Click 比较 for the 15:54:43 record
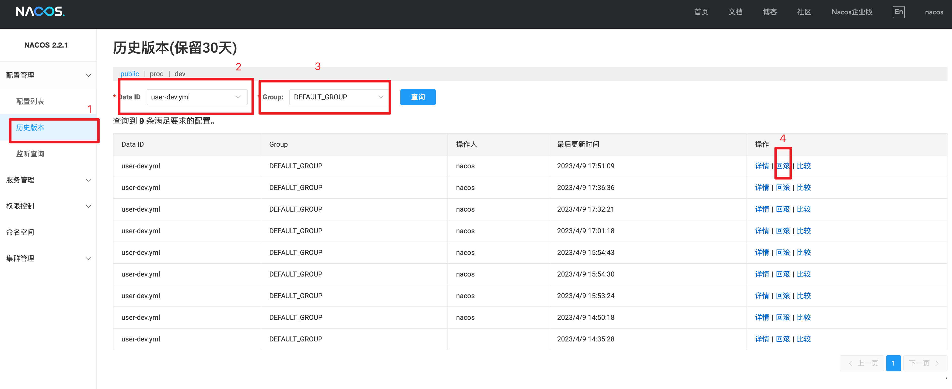Screen dimensions: 952x389 (x=804, y=253)
